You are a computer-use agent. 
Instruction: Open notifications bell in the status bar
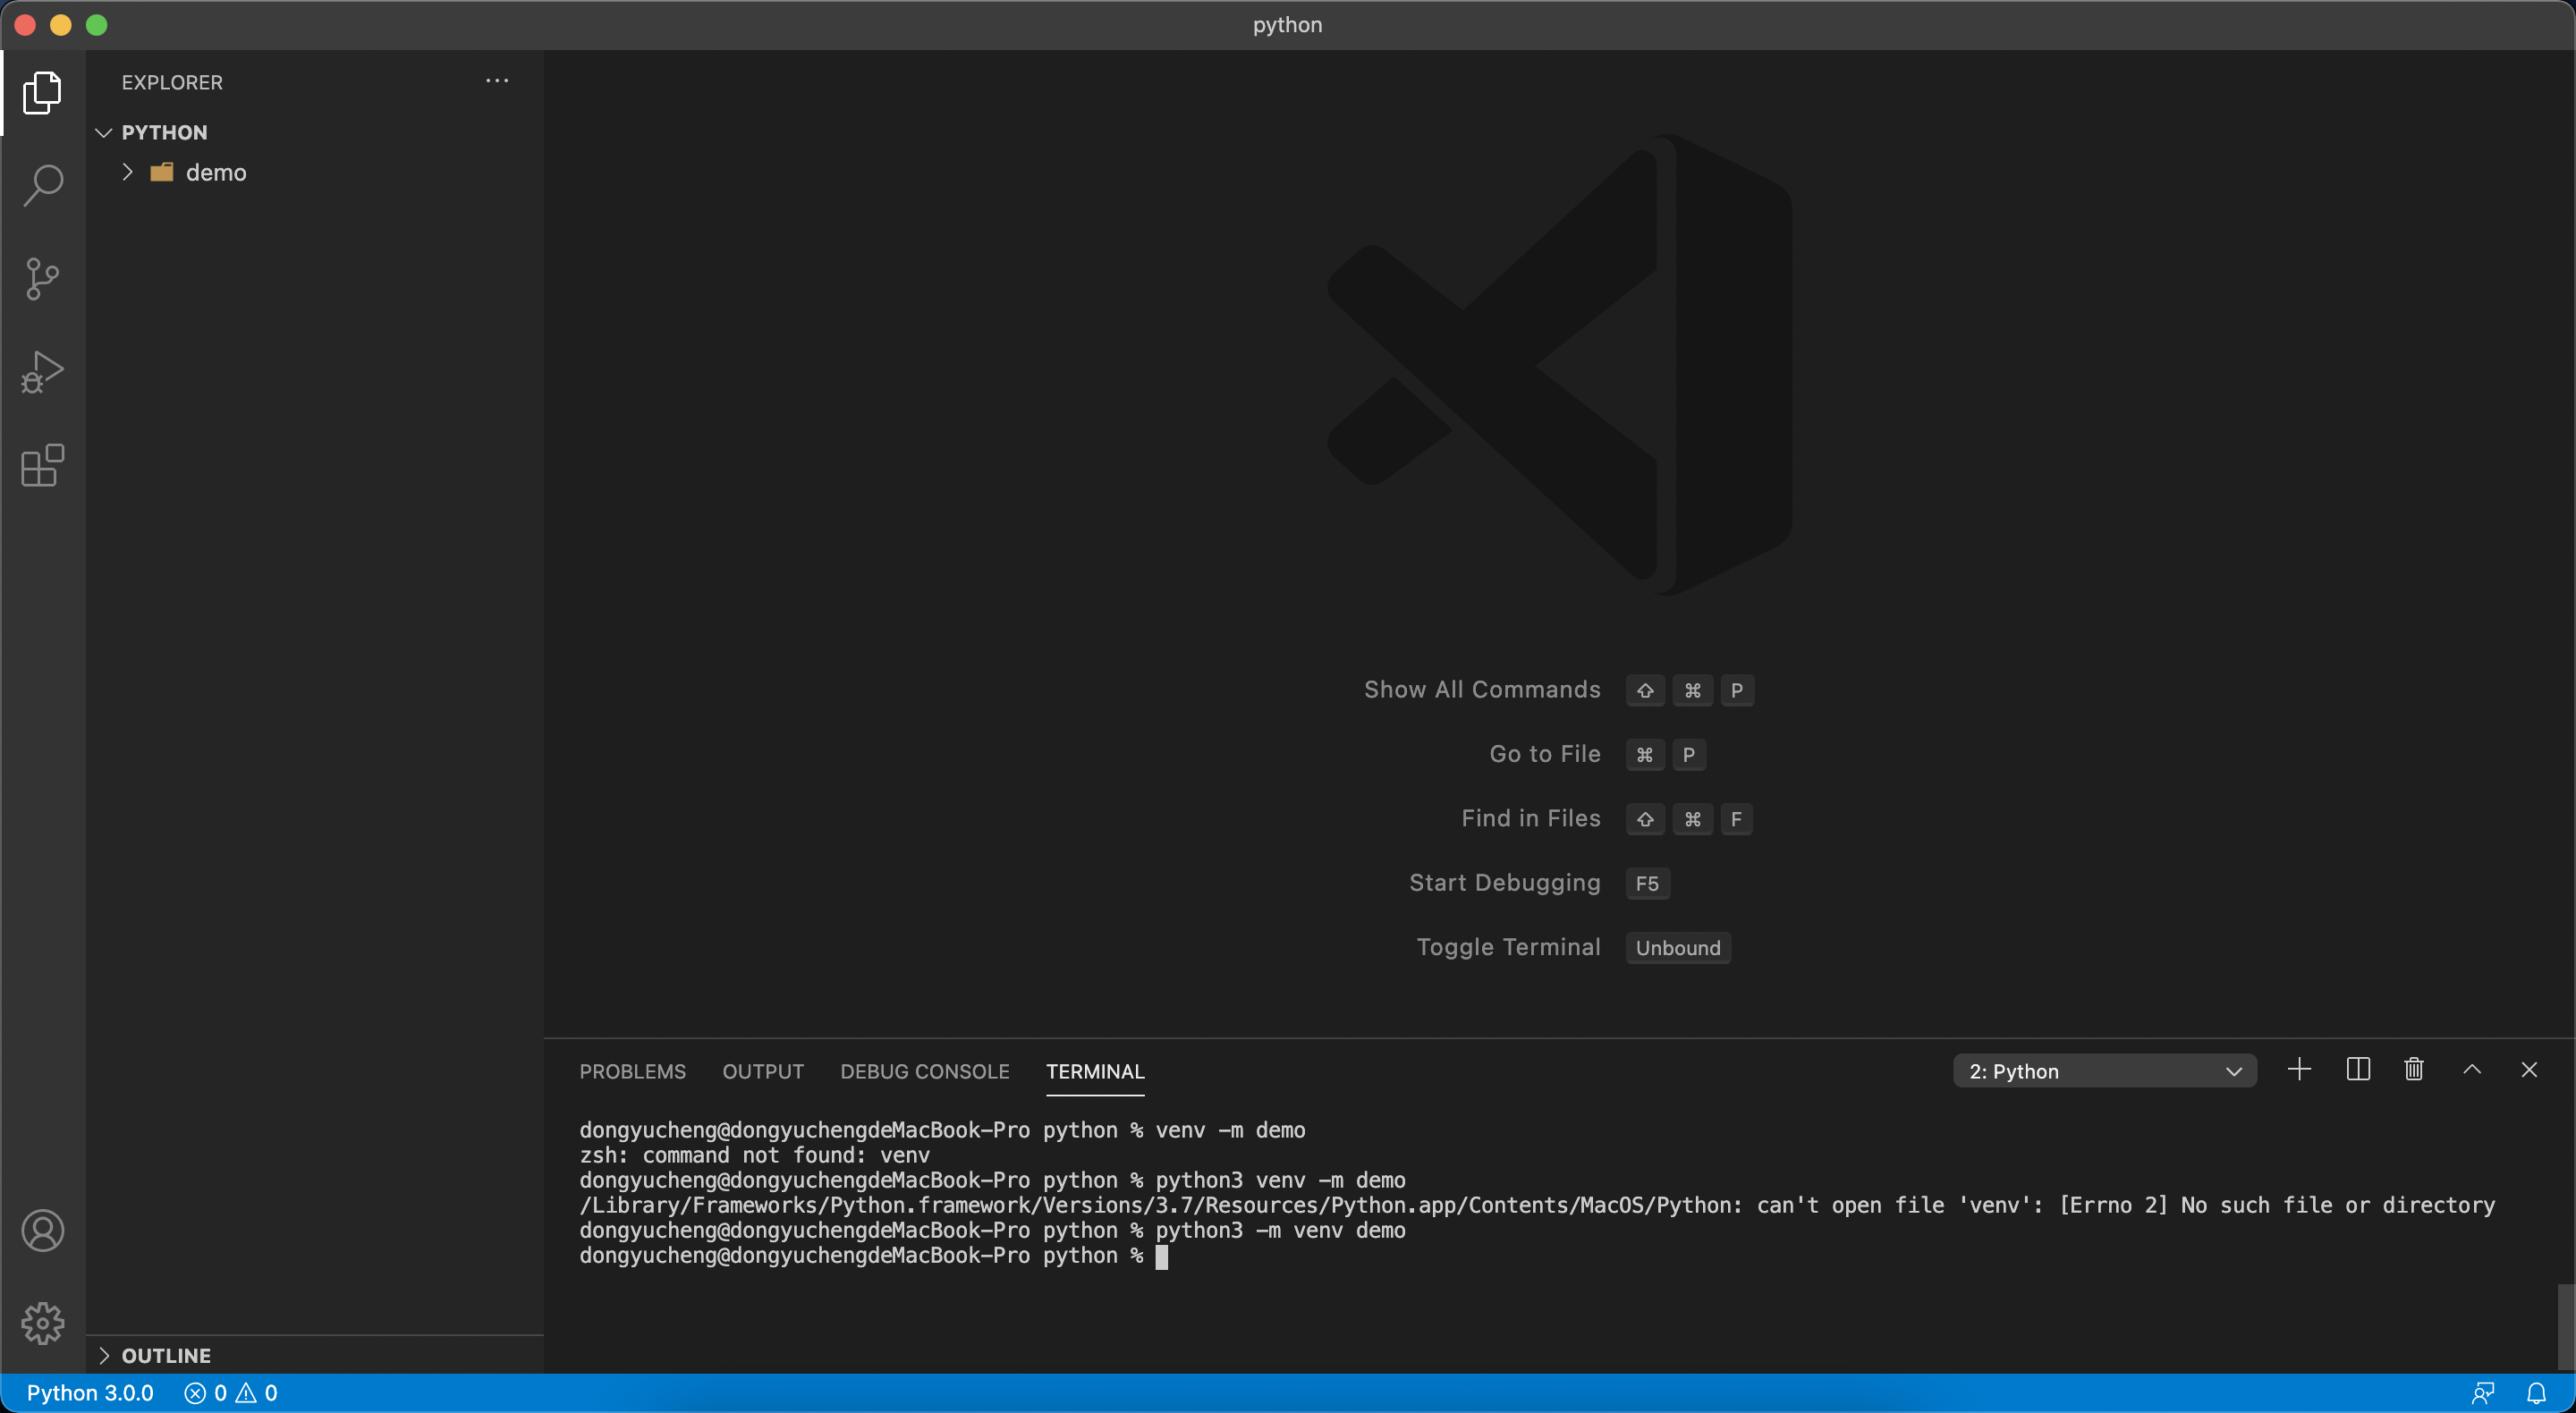(x=2536, y=1393)
